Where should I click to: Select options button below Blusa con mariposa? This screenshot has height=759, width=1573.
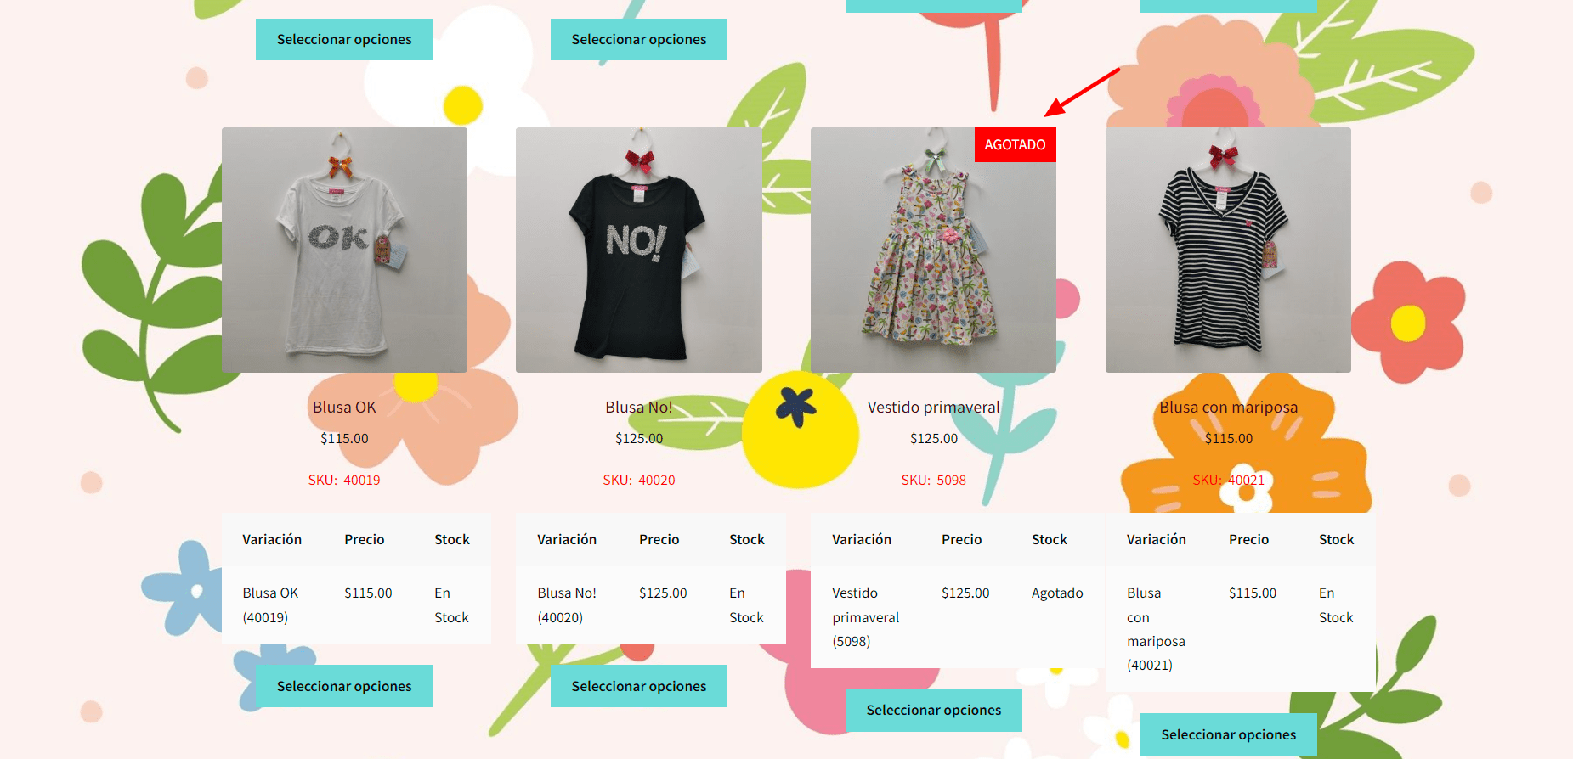click(1228, 734)
